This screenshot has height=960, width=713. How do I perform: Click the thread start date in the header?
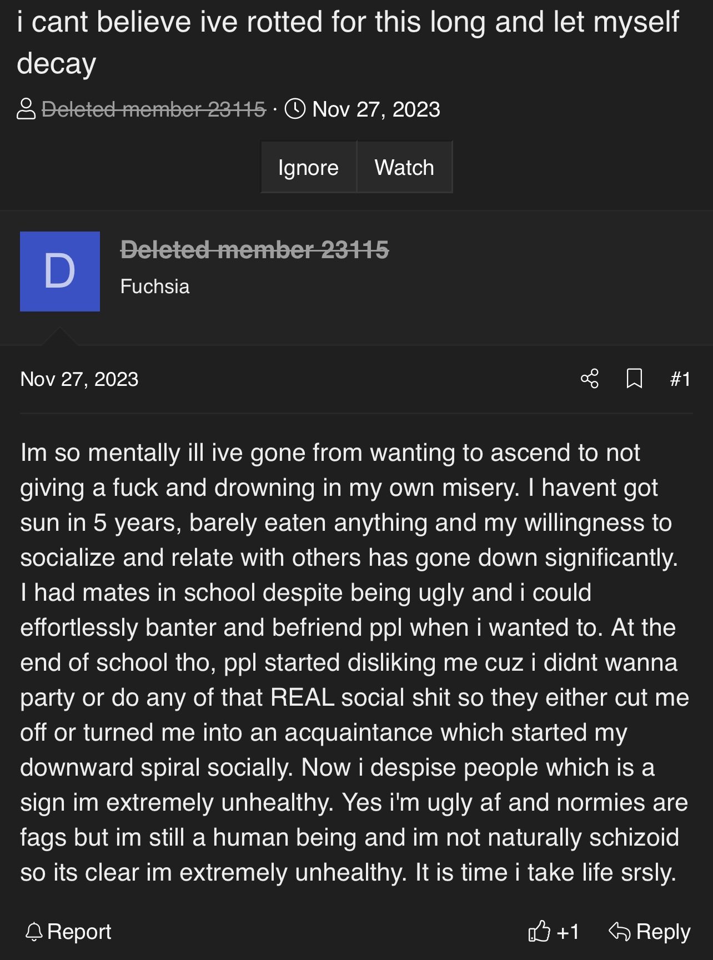tap(376, 109)
